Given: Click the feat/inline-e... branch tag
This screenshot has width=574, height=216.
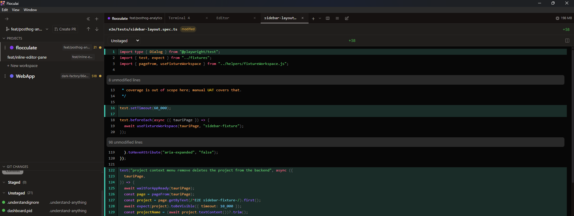Looking at the screenshot, I should click(x=82, y=57).
